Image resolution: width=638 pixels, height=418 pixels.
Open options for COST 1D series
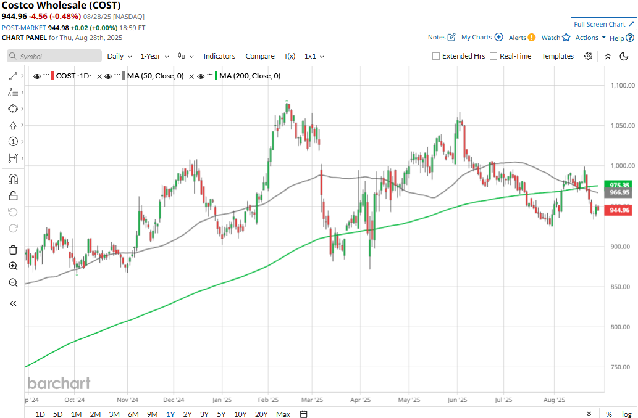point(46,75)
